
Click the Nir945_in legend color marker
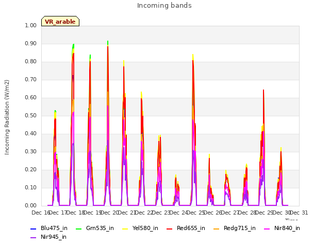33,238
